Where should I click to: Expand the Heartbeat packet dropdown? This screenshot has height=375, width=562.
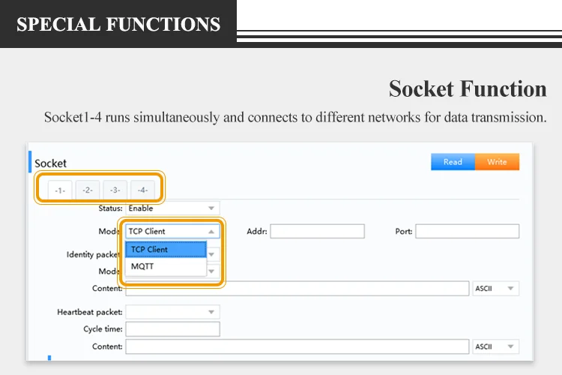pos(211,312)
